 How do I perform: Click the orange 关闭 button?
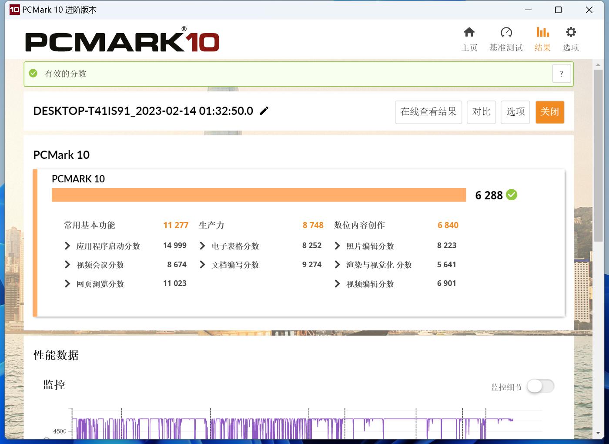pyautogui.click(x=549, y=112)
